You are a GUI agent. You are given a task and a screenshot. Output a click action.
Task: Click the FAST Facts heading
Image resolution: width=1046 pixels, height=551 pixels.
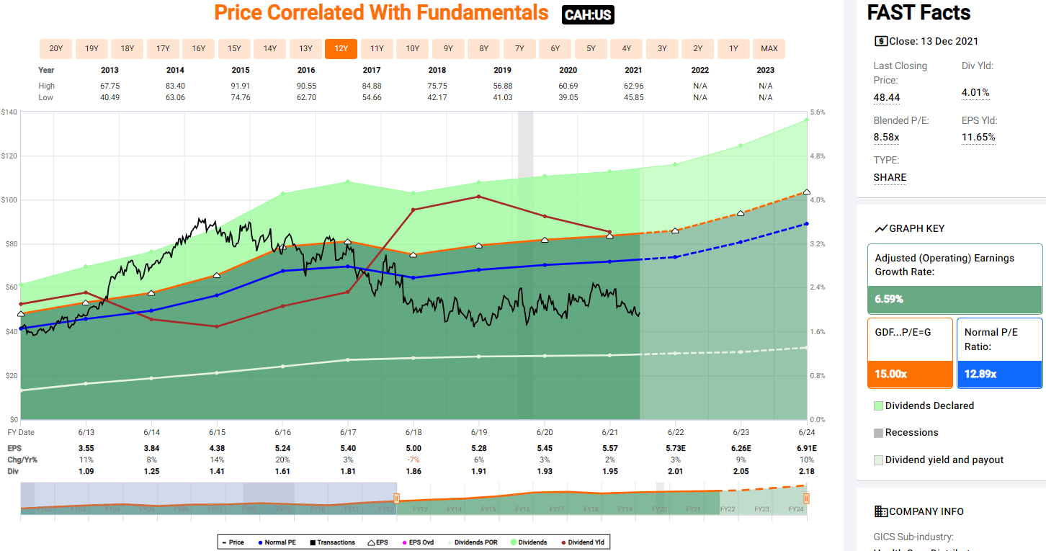click(919, 13)
